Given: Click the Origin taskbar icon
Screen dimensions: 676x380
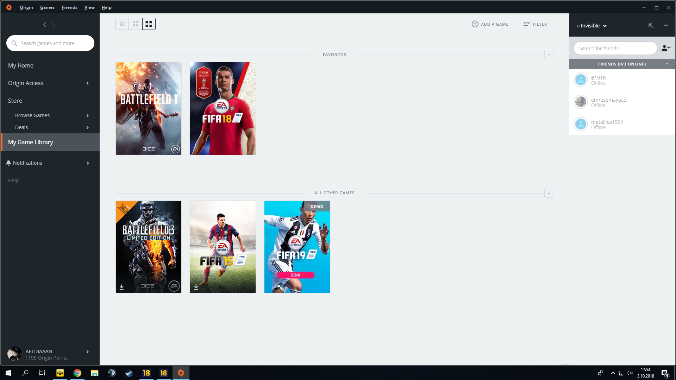Looking at the screenshot, I should point(181,373).
